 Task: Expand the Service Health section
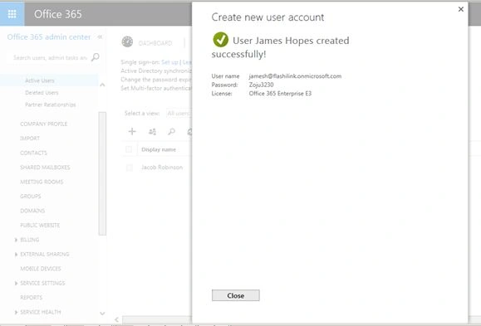(x=16, y=312)
